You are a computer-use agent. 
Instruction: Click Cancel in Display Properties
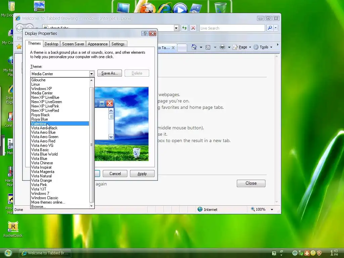point(115,174)
